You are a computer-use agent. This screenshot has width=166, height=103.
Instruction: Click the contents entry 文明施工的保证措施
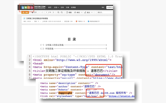tap(54, 45)
